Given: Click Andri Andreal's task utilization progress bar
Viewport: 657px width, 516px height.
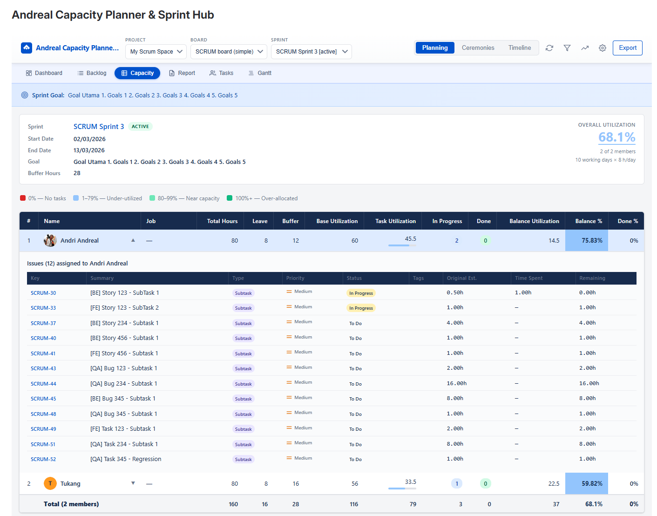Looking at the screenshot, I should pyautogui.click(x=402, y=245).
